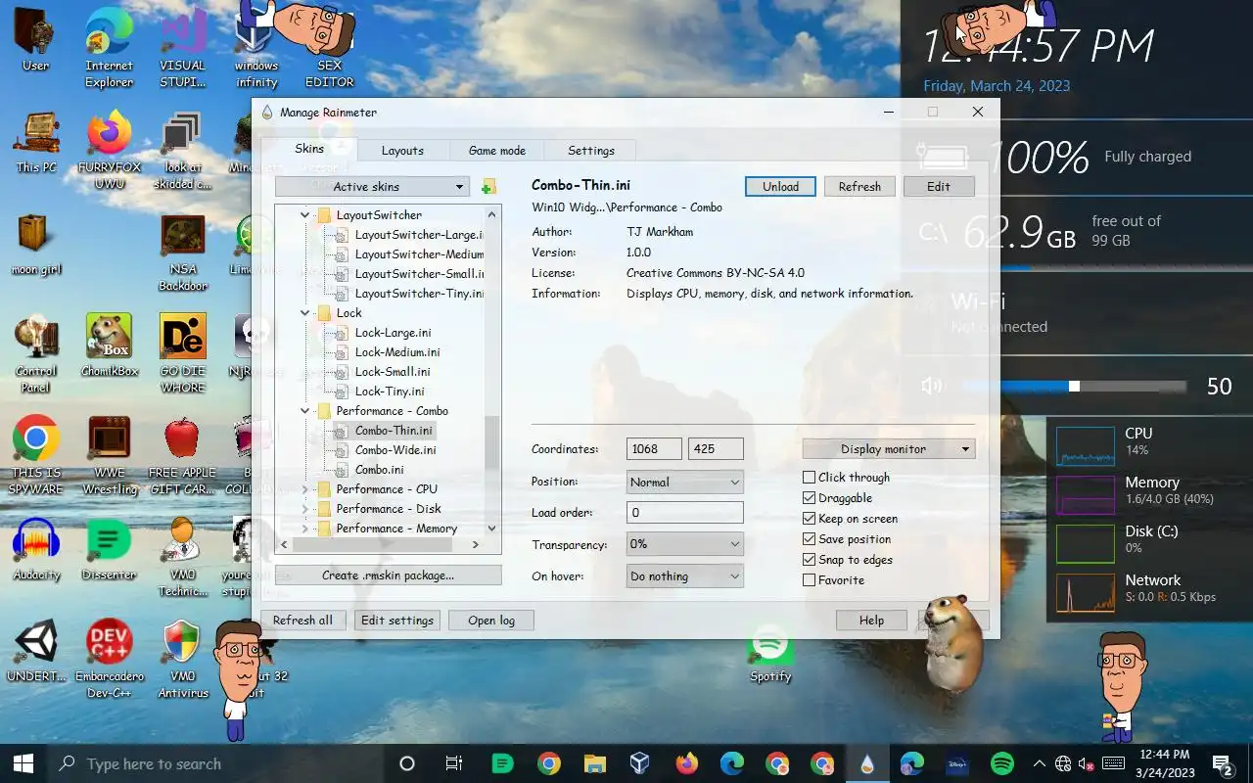Click the Refresh skin button
Viewport: 1253px width, 783px height.
click(859, 187)
